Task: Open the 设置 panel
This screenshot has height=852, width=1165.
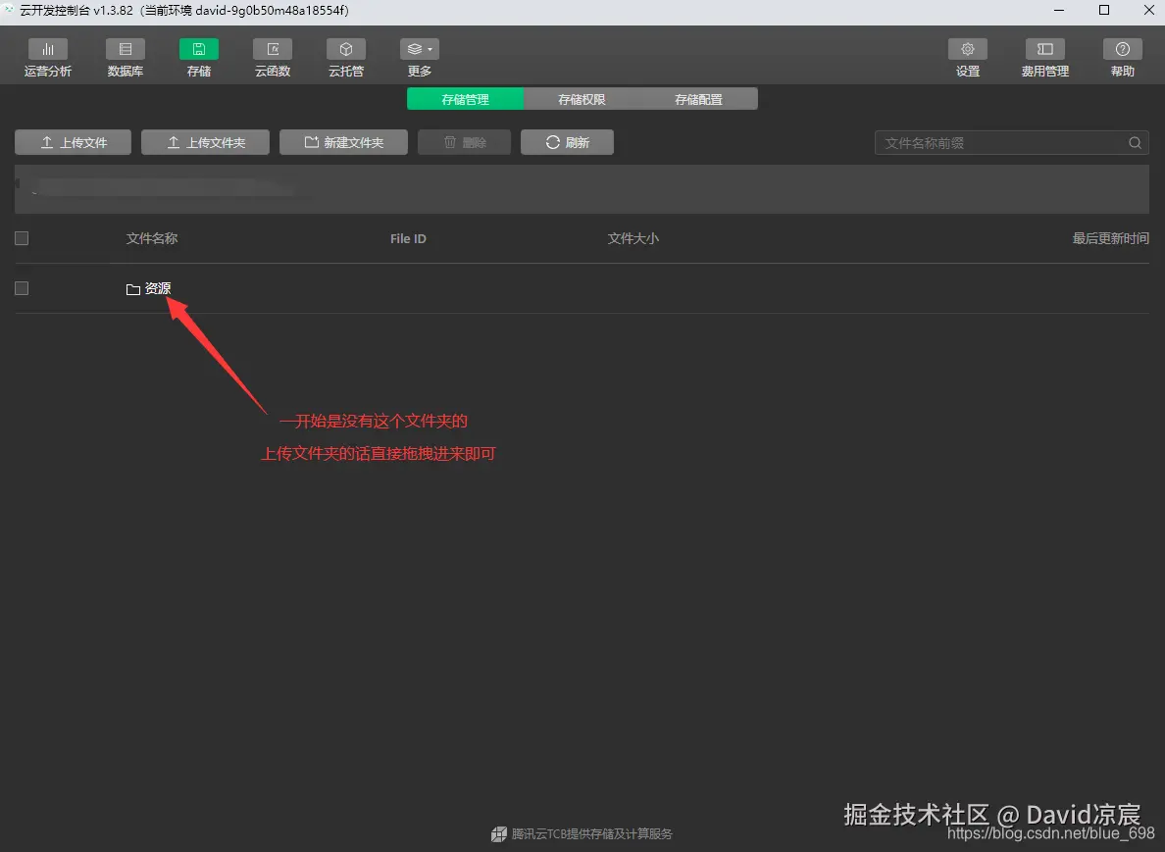Action: coord(967,56)
